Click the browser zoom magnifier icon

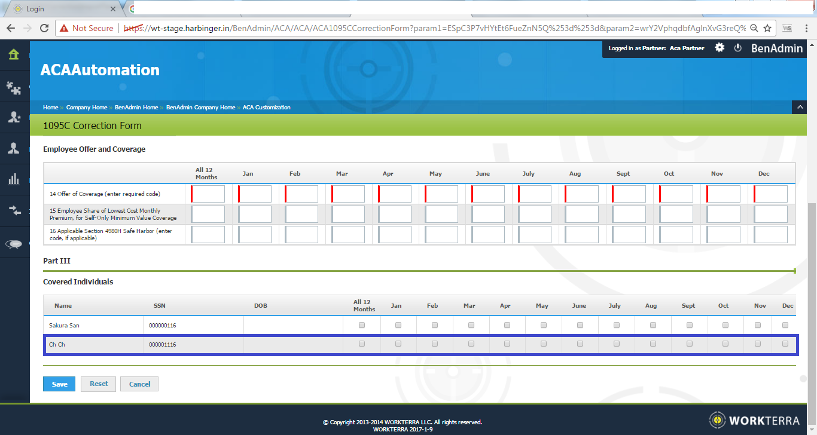coord(754,28)
